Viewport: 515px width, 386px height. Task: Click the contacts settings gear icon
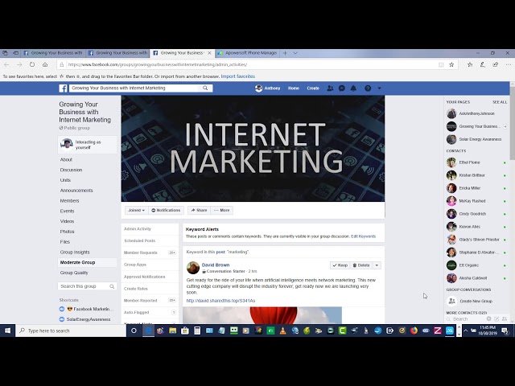[x=488, y=318]
